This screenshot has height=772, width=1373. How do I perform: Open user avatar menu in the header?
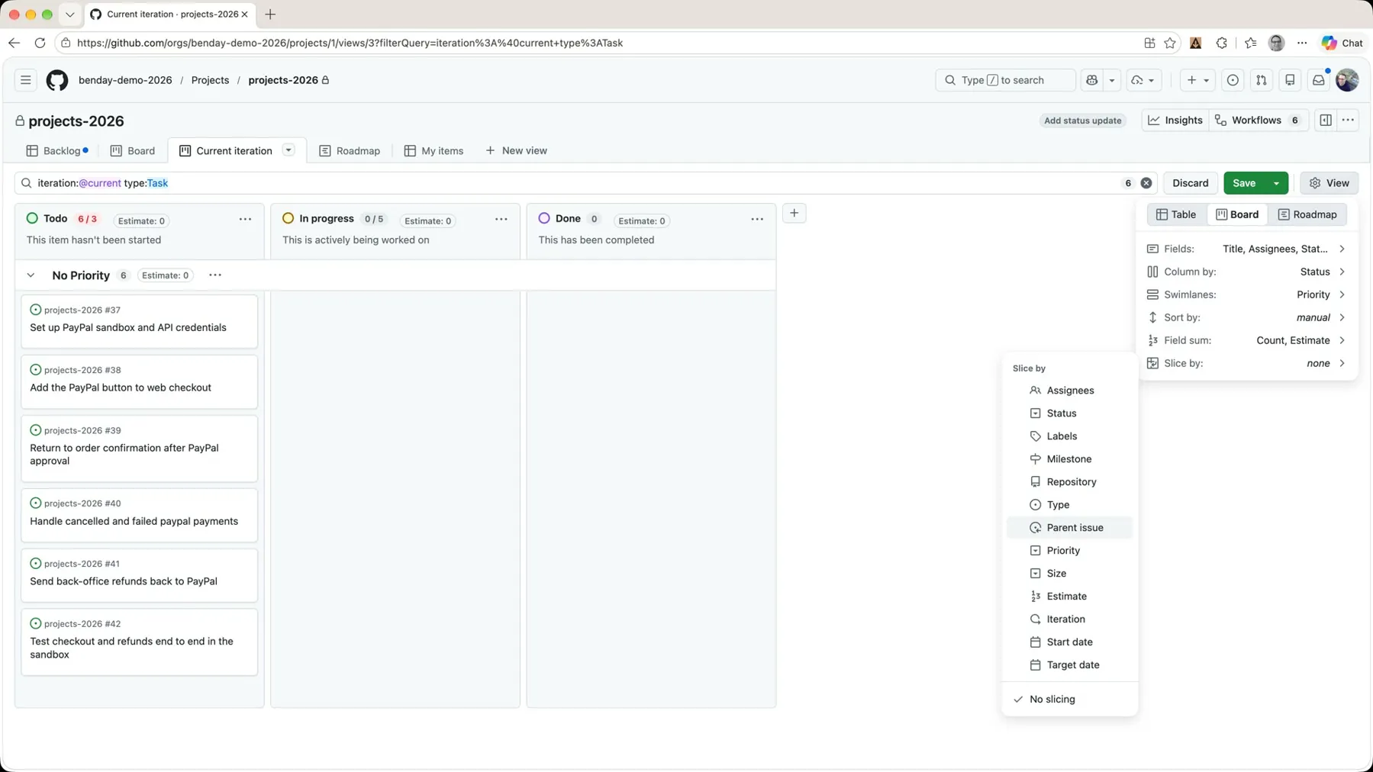1347,80
